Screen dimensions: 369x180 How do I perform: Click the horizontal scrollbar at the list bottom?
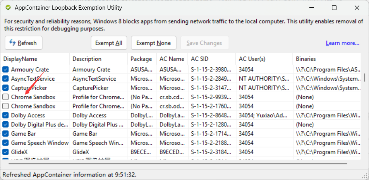coord(174,164)
